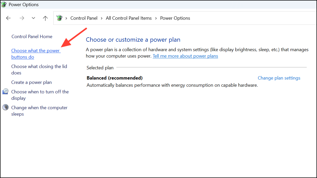Click the back navigation arrow
Image resolution: width=317 pixels, height=178 pixels.
[x=8, y=18]
